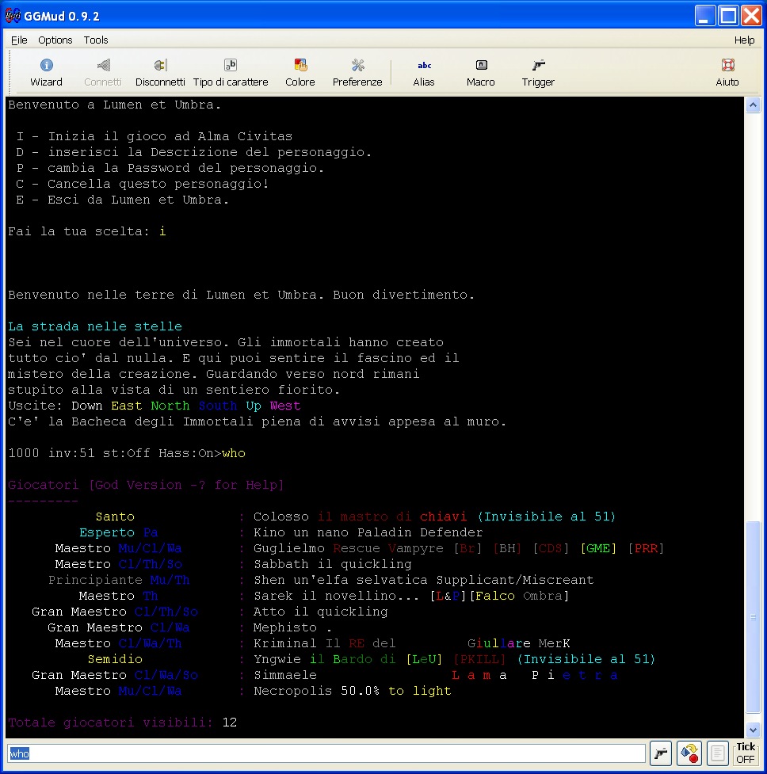Image resolution: width=767 pixels, height=774 pixels.
Task: Toggle the log page button at bottom
Action: [718, 753]
